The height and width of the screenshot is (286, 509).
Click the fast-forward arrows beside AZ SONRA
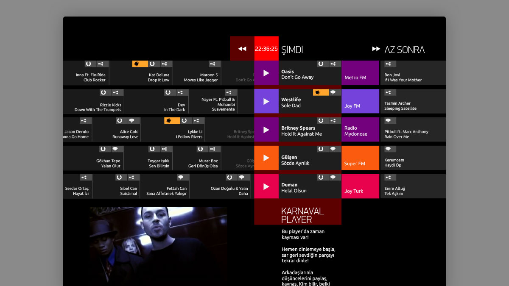pos(376,49)
